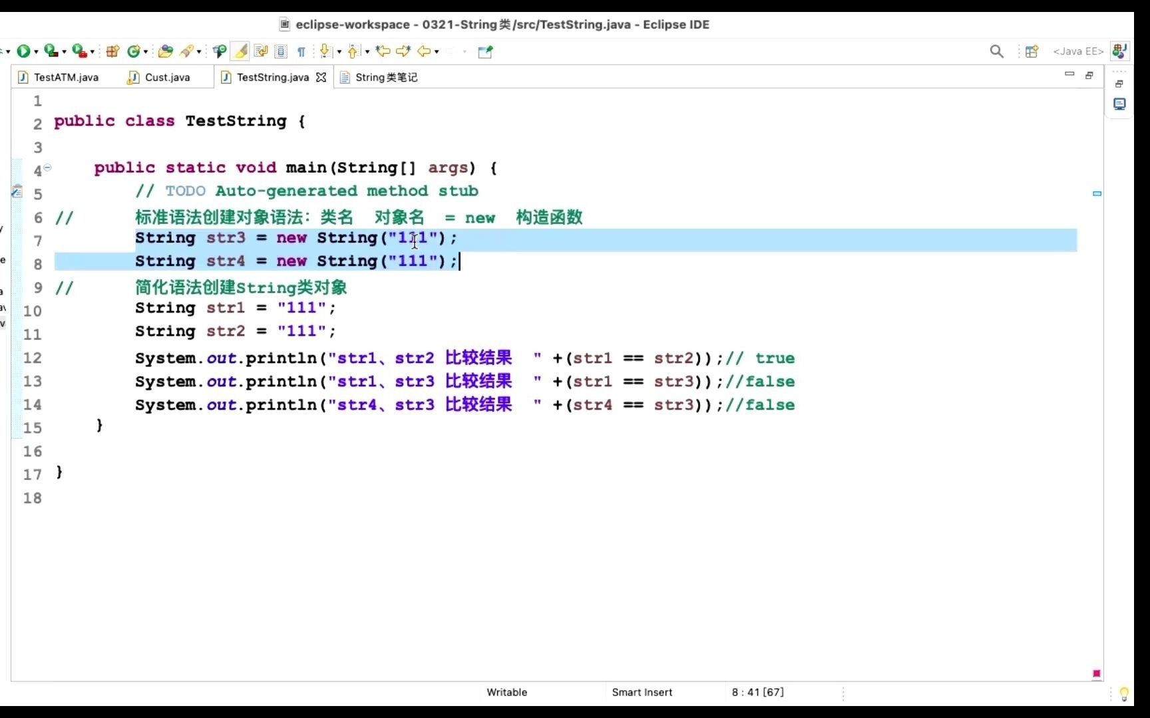Image resolution: width=1150 pixels, height=718 pixels.
Task: Jump to Last Edit Location icon
Action: click(x=383, y=51)
